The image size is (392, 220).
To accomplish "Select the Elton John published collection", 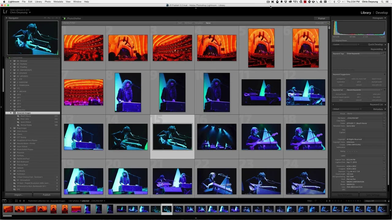I will [25, 119].
